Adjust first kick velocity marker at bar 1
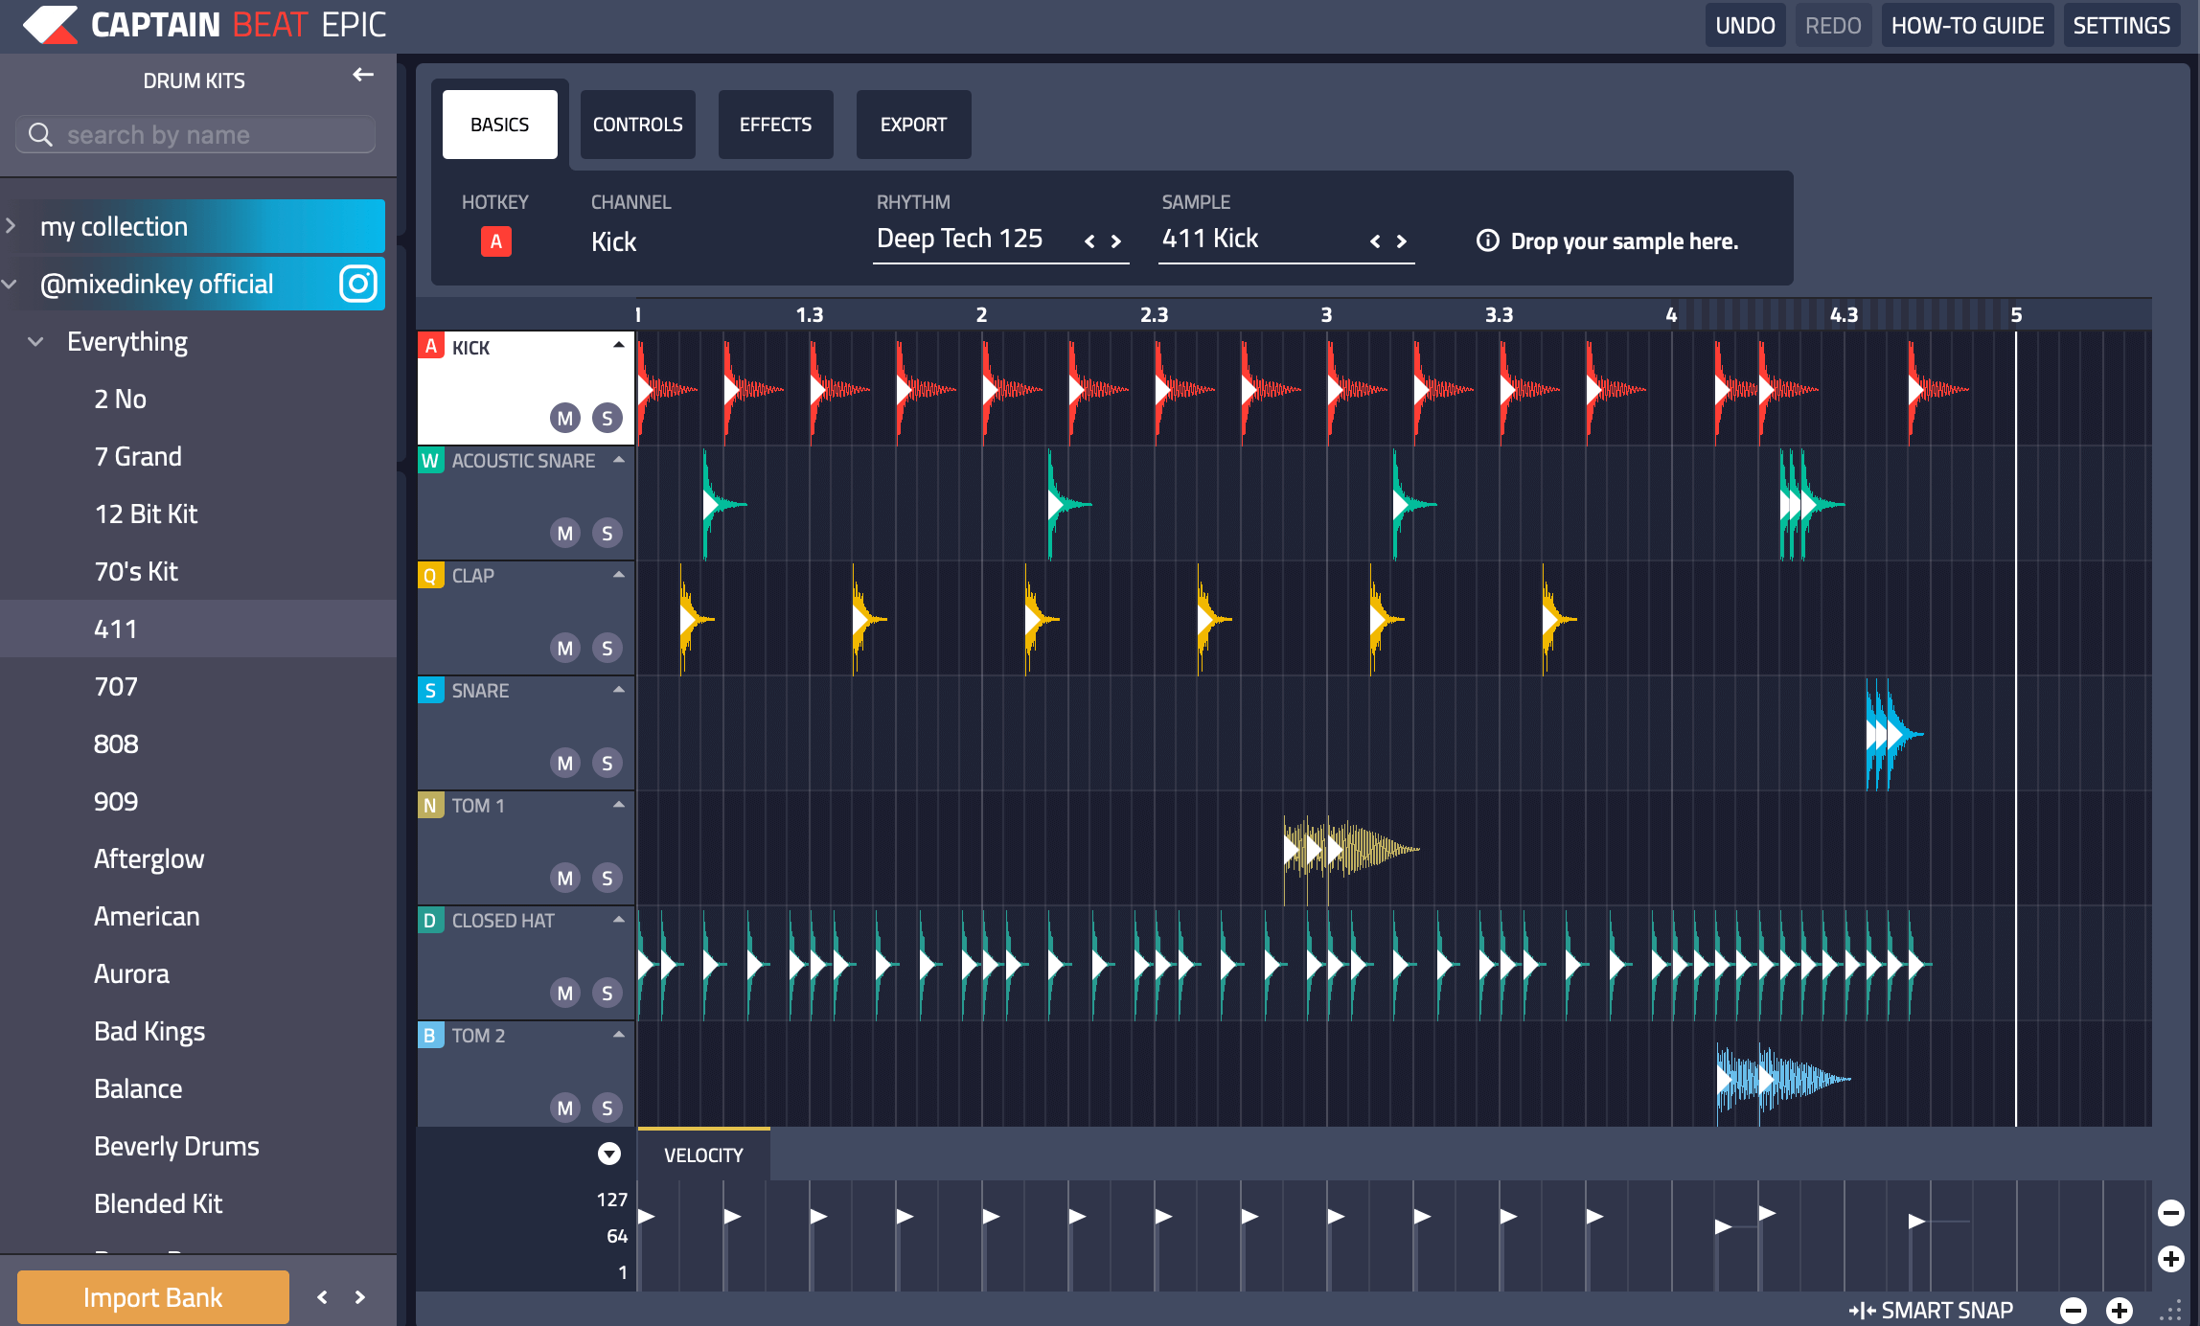2200x1326 pixels. [647, 1216]
